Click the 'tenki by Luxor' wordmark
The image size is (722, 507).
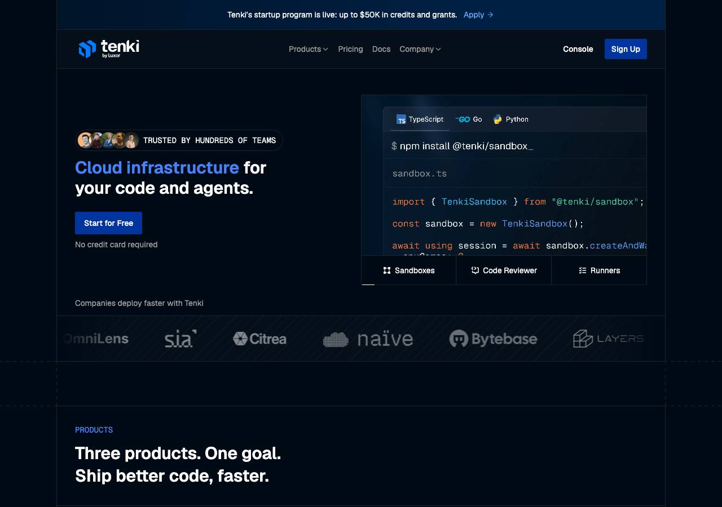120,48
